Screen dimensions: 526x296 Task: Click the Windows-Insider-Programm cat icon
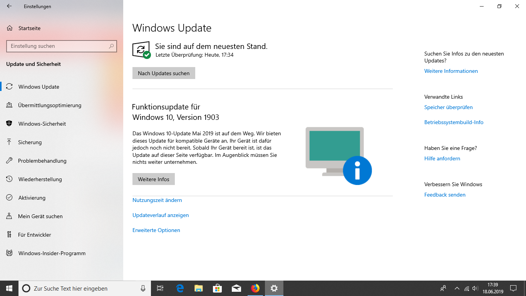click(x=10, y=253)
